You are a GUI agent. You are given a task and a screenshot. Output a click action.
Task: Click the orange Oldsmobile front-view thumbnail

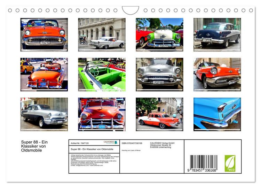pos(44,35)
